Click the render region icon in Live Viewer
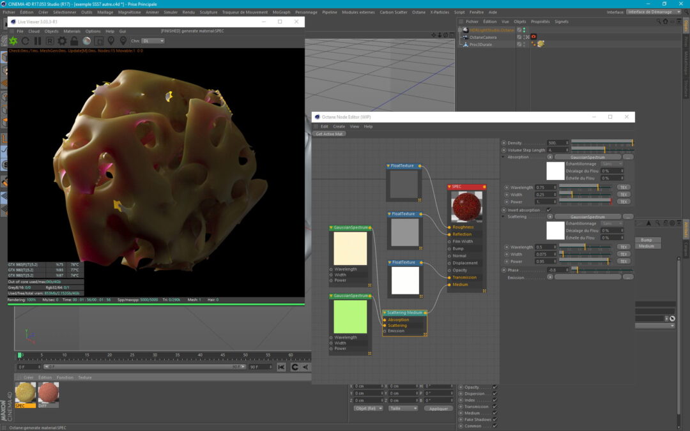Image resolution: width=690 pixels, height=431 pixels. point(98,41)
